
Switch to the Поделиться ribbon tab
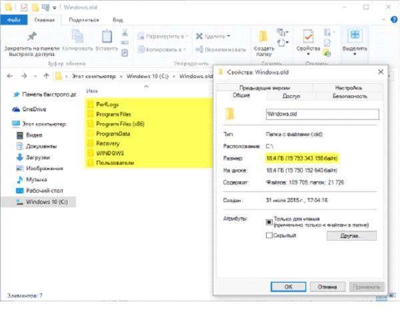84,20
